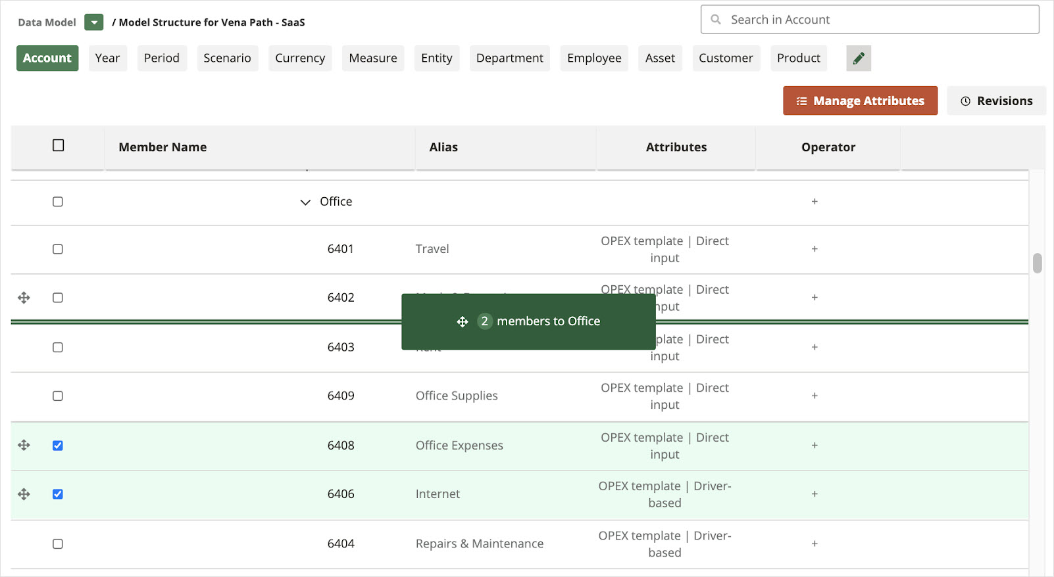Switch to the Scenario dimension tab
The width and height of the screenshot is (1054, 577).
227,58
